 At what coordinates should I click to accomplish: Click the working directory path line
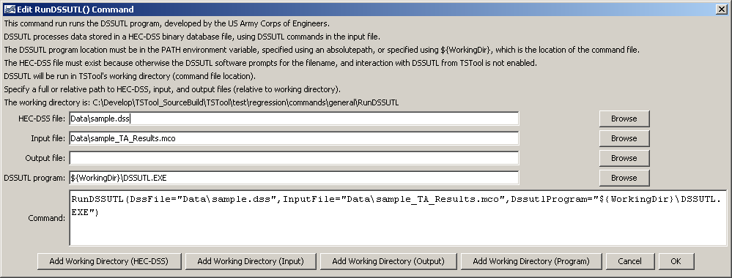click(202, 102)
